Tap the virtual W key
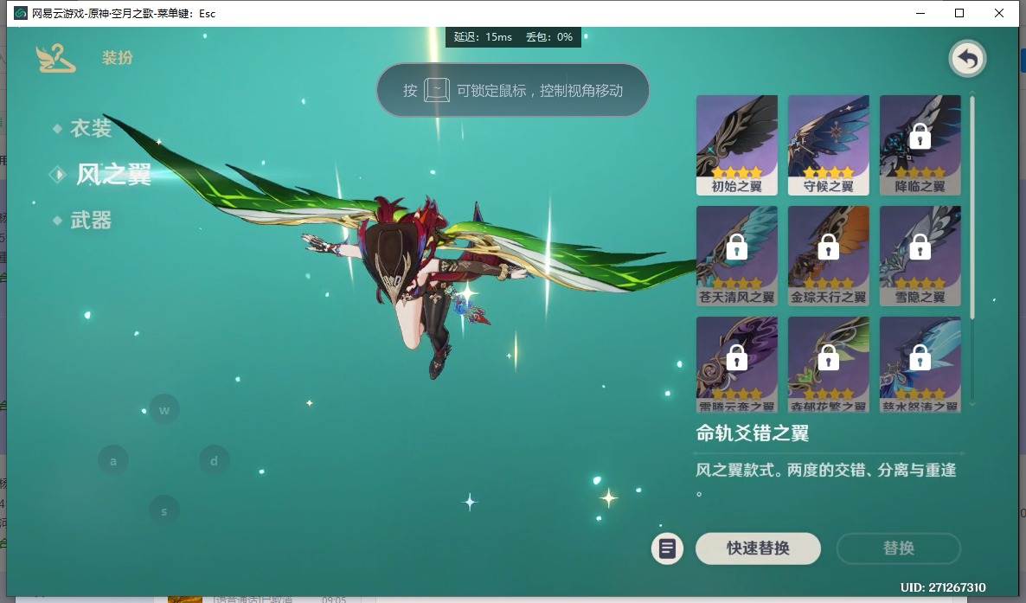This screenshot has height=603, width=1026. [164, 409]
